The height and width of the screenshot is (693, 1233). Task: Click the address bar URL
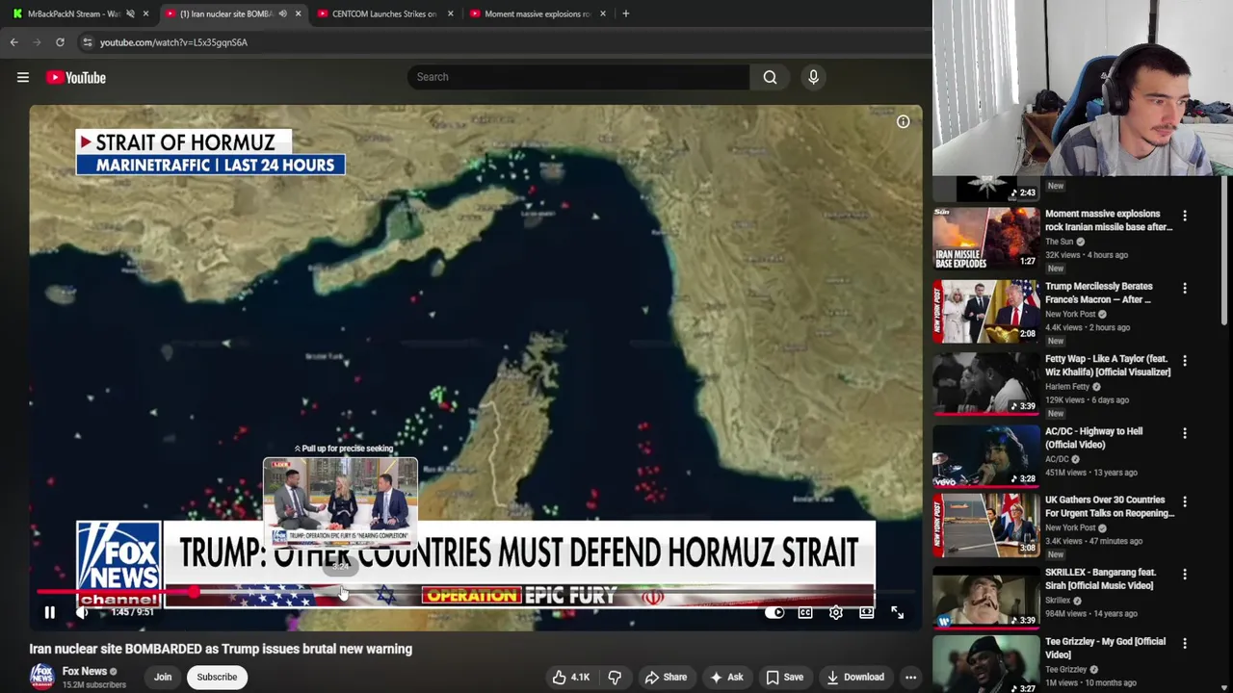(173, 42)
